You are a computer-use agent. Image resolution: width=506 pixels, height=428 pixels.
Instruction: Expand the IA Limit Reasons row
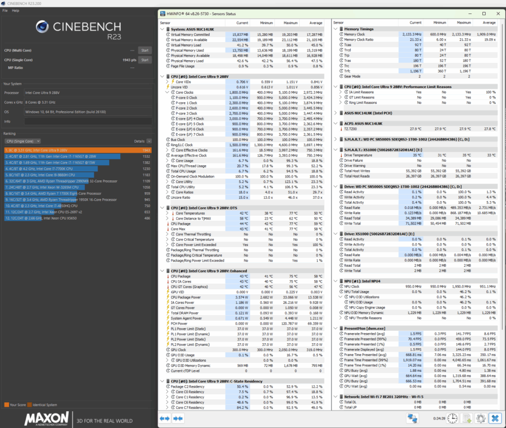[341, 92]
